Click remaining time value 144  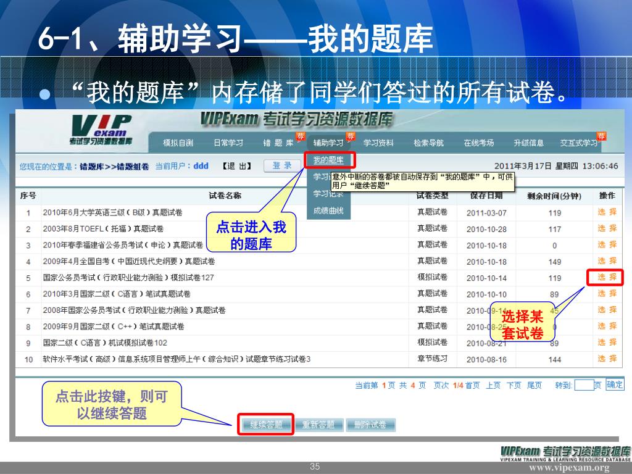[x=555, y=360]
